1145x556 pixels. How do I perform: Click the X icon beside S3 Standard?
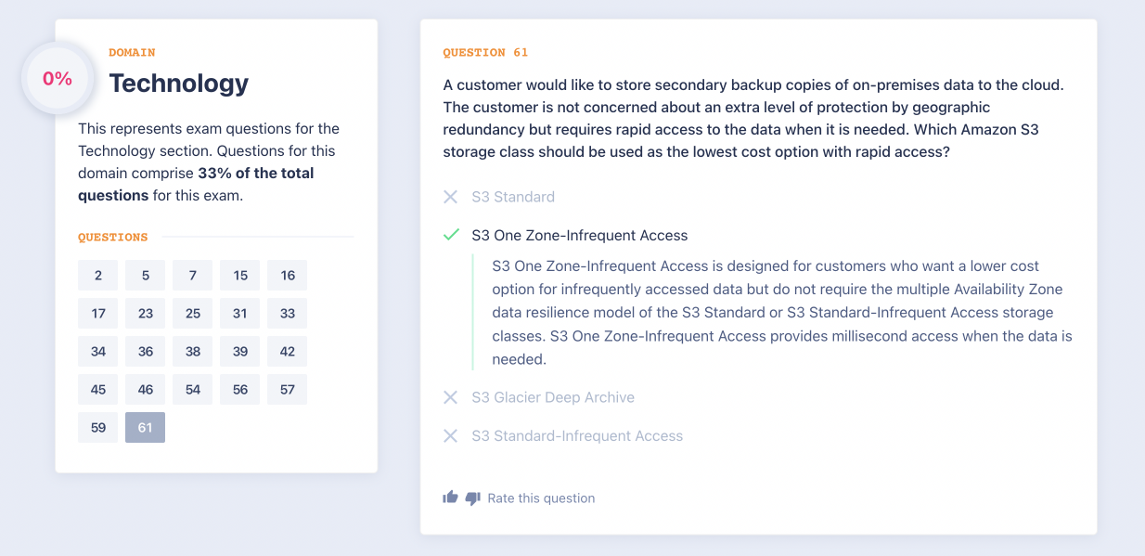click(x=451, y=197)
